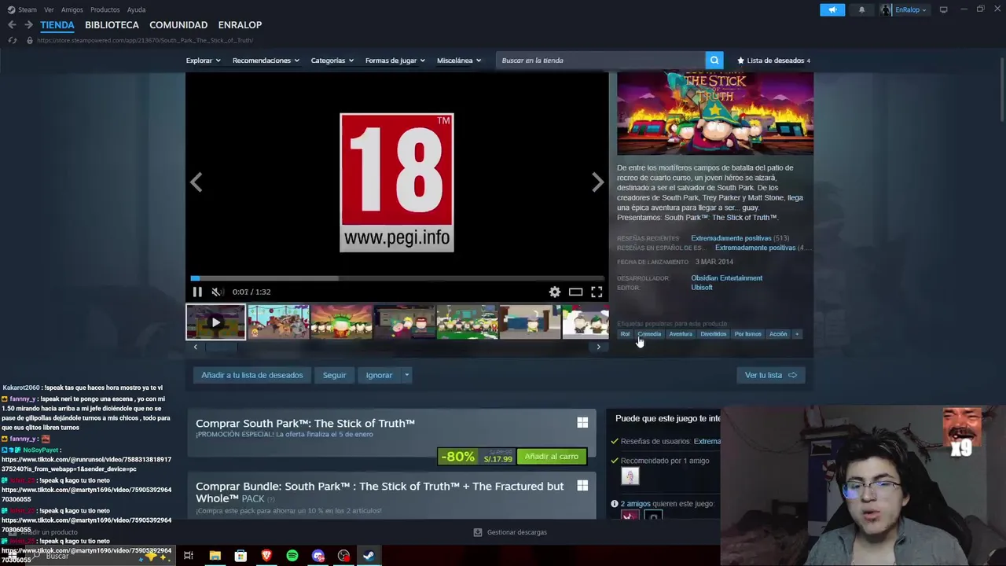
Task: Expand the Explorar store menu
Action: (x=203, y=61)
